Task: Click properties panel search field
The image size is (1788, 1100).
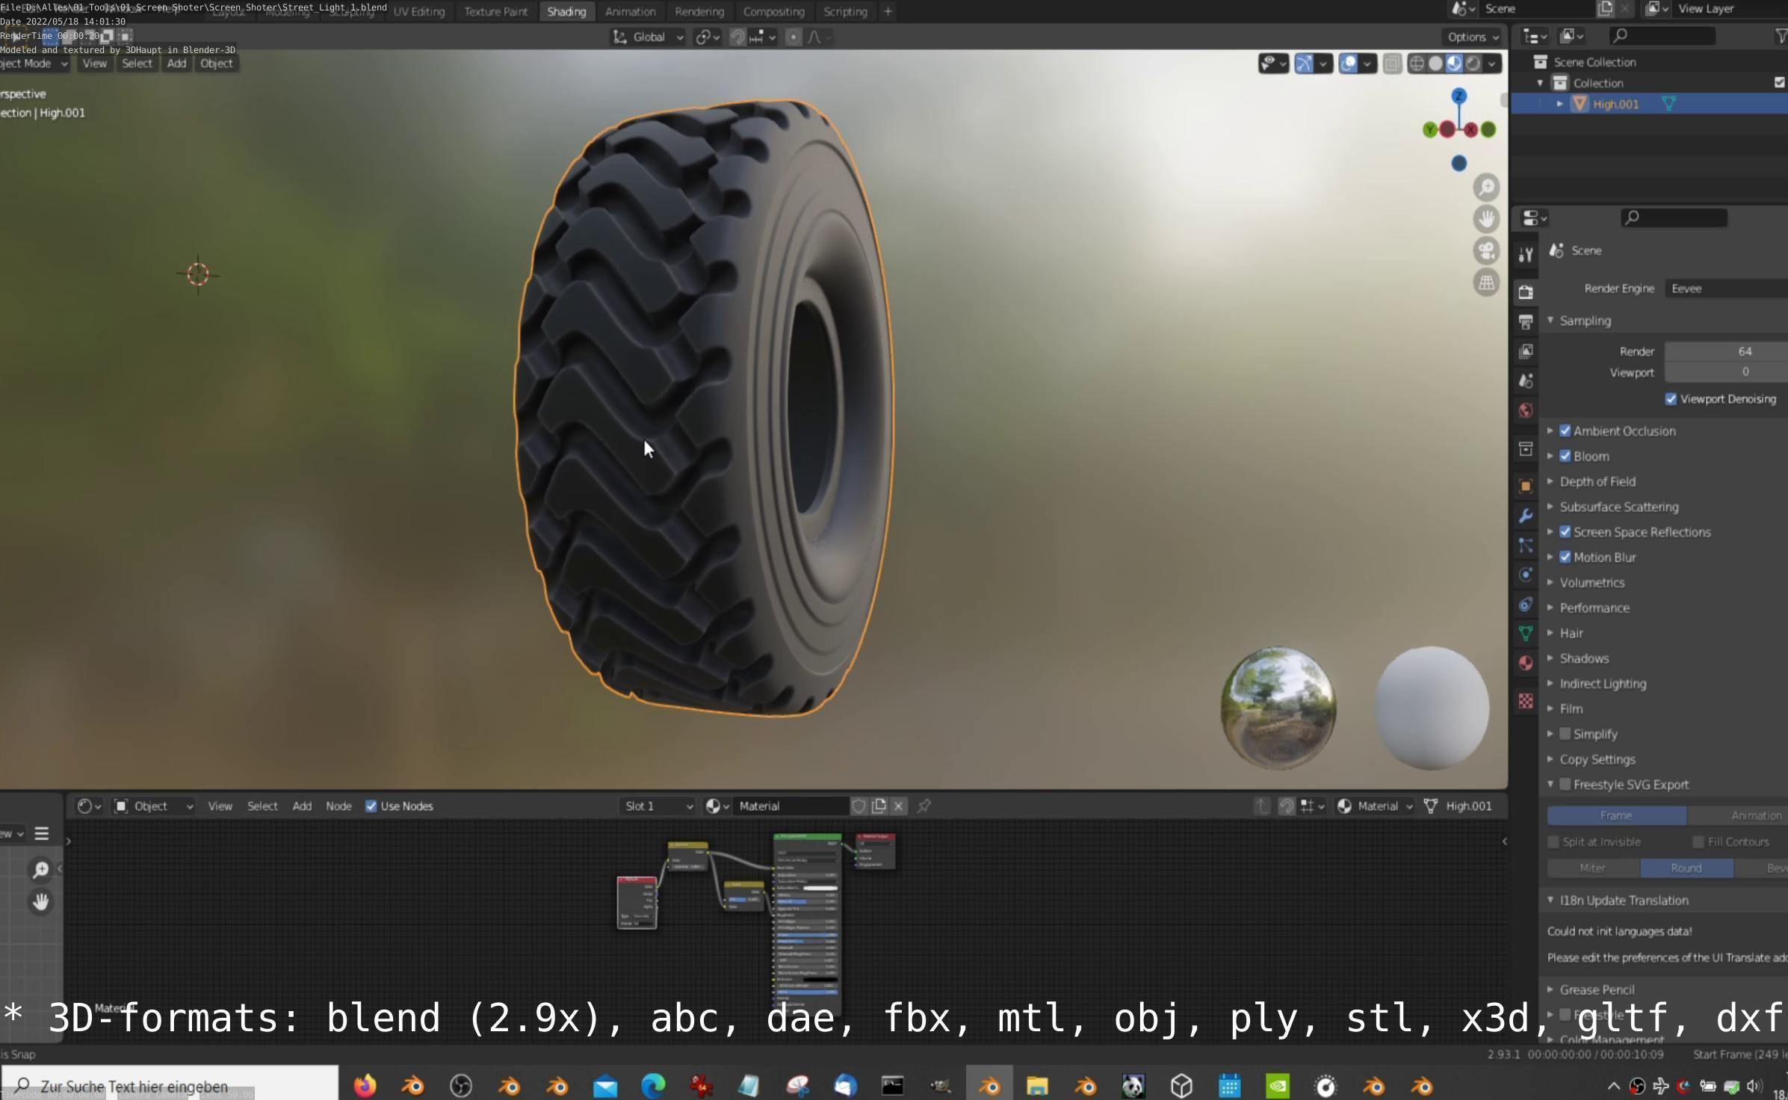Action: pos(1674,217)
